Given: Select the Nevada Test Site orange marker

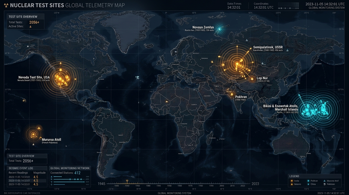Looking at the screenshot, I should point(60,79).
